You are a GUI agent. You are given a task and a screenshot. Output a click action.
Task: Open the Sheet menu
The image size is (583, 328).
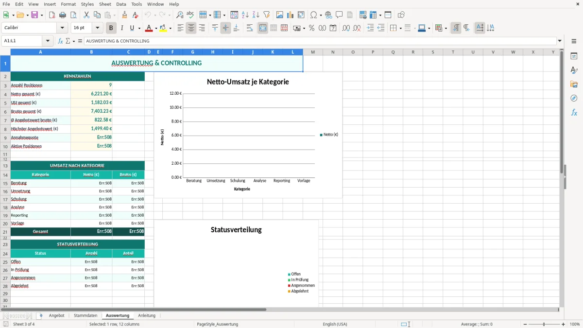click(105, 4)
